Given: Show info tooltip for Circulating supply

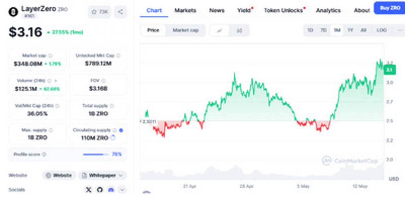Looking at the screenshot, I should (x=115, y=130).
